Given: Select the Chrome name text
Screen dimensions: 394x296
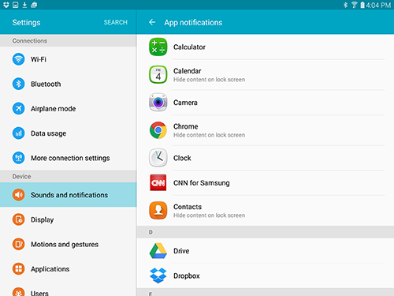Looking at the screenshot, I should (186, 126).
